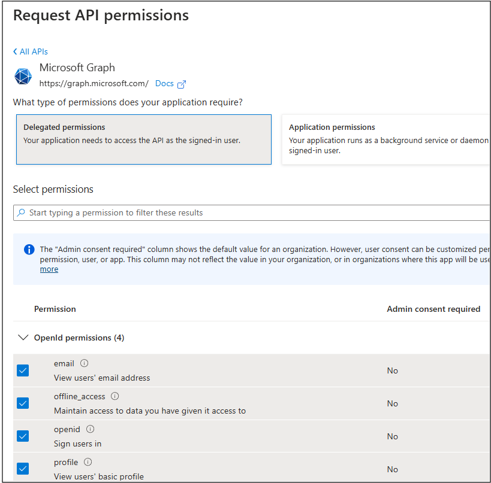Screen dimensions: 491x483
Task: Uncheck the offline_access permission checkbox
Action: (x=23, y=403)
